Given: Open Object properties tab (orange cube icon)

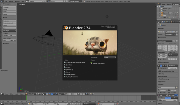Looking at the screenshot, I should click(171, 22).
